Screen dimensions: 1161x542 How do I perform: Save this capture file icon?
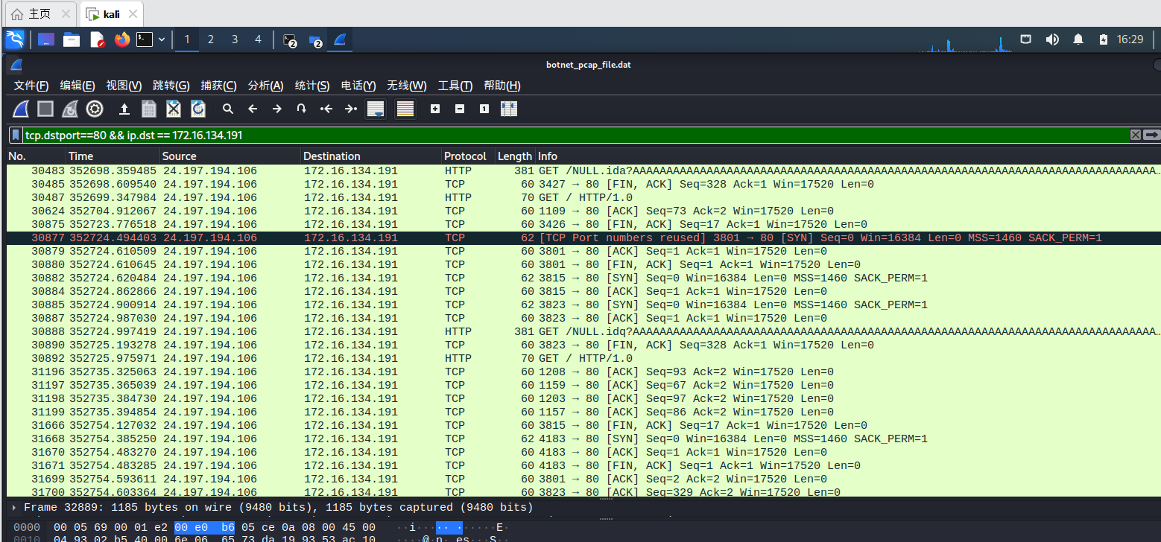point(149,109)
